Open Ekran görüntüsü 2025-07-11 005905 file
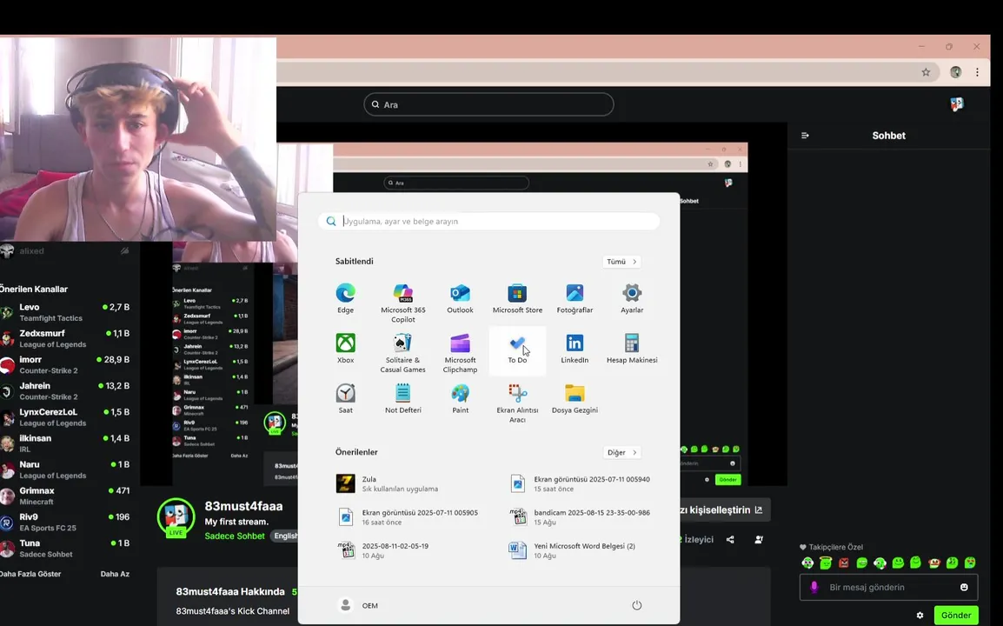 tap(408, 517)
